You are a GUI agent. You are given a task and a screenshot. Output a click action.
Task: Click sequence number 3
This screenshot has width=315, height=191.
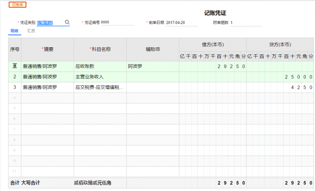pos(15,87)
